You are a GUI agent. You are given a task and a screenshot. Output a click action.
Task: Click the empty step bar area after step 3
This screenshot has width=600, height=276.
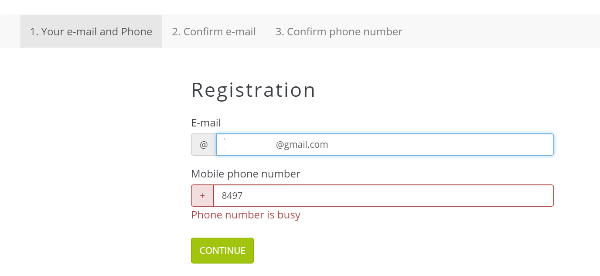pyautogui.click(x=501, y=32)
